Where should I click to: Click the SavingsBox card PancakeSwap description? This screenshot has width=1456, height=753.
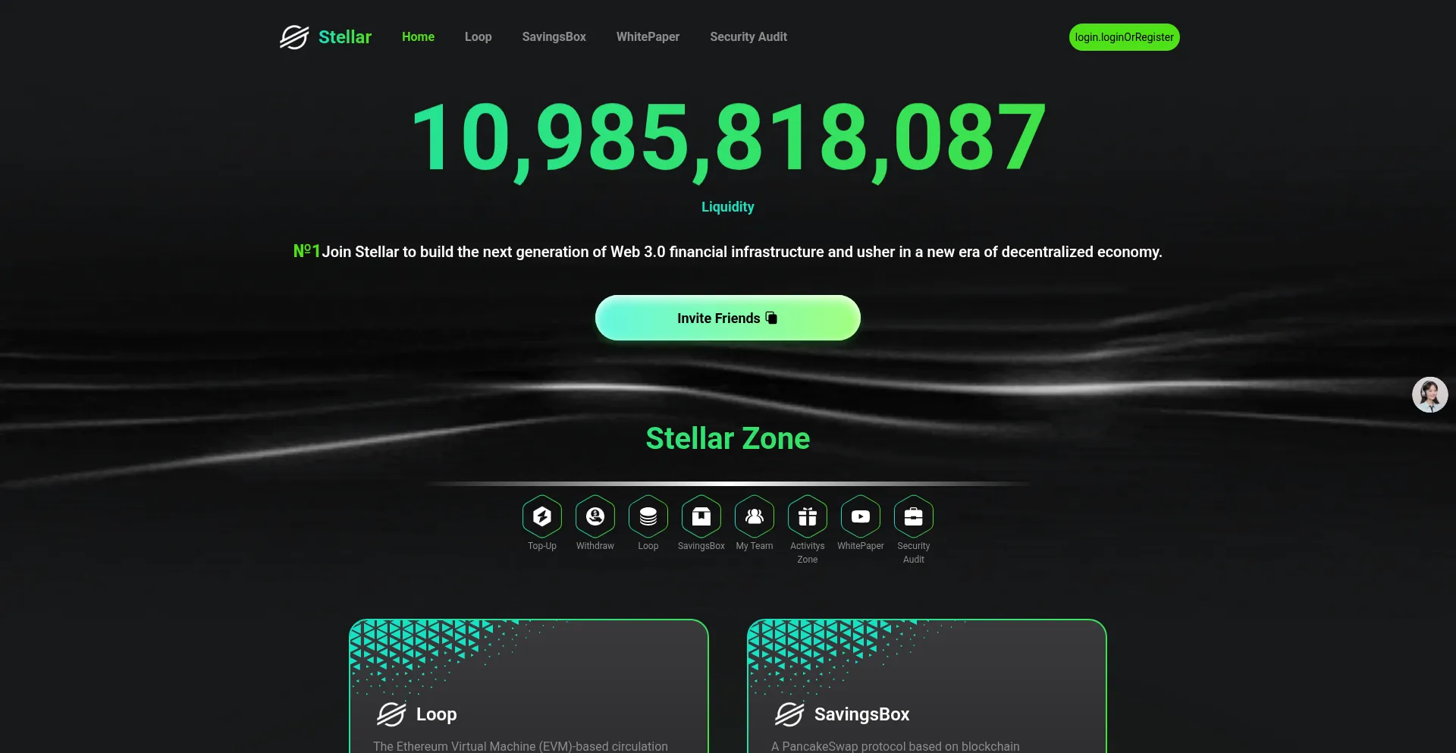click(x=896, y=746)
